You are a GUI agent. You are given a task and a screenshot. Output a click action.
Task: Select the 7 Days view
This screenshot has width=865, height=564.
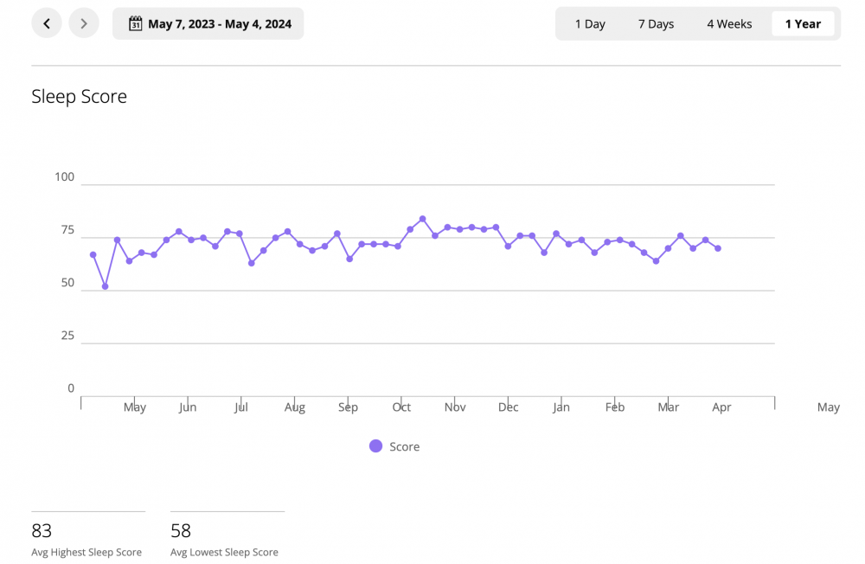pos(656,24)
